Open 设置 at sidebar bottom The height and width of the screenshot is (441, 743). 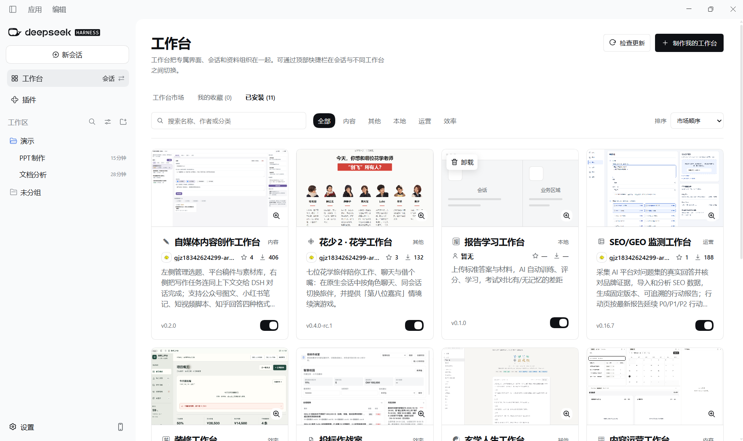coord(22,427)
